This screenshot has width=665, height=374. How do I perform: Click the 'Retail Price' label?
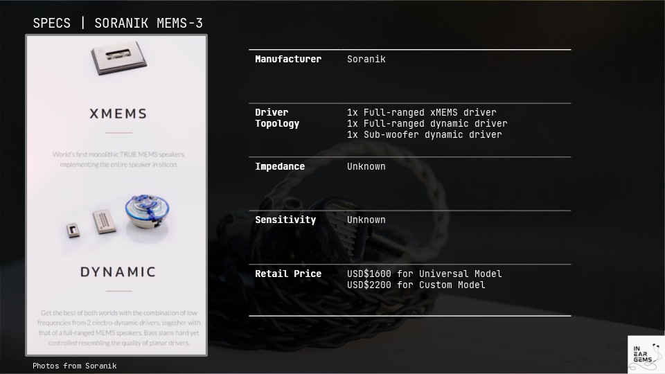point(288,274)
